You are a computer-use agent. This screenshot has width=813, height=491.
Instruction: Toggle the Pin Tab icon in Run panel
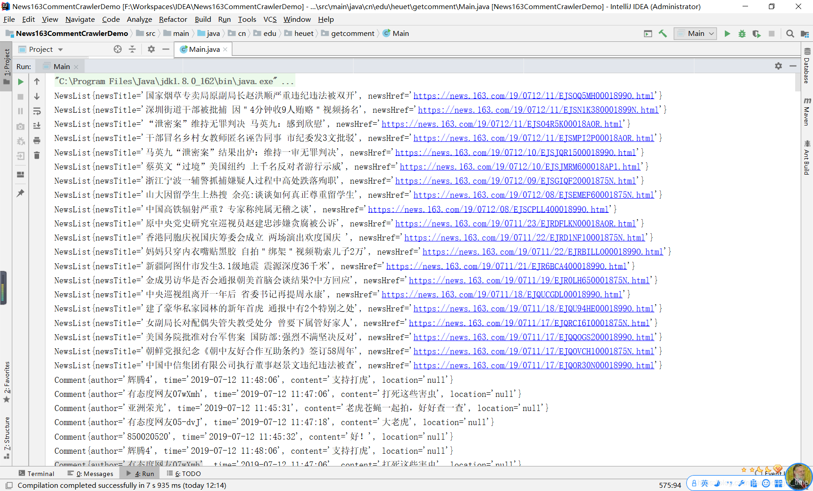[x=20, y=193]
